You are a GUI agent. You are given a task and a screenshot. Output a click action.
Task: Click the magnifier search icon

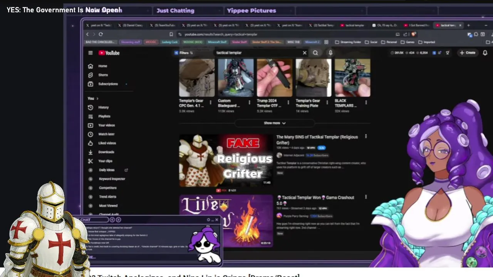[x=315, y=53]
